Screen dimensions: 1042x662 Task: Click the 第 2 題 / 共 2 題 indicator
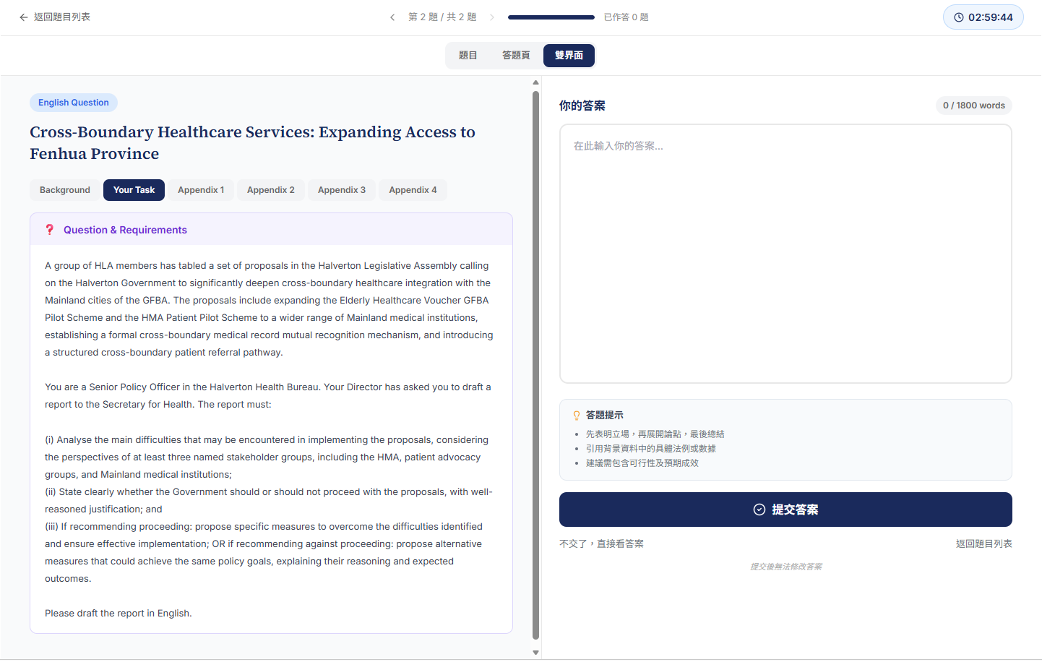tap(442, 17)
